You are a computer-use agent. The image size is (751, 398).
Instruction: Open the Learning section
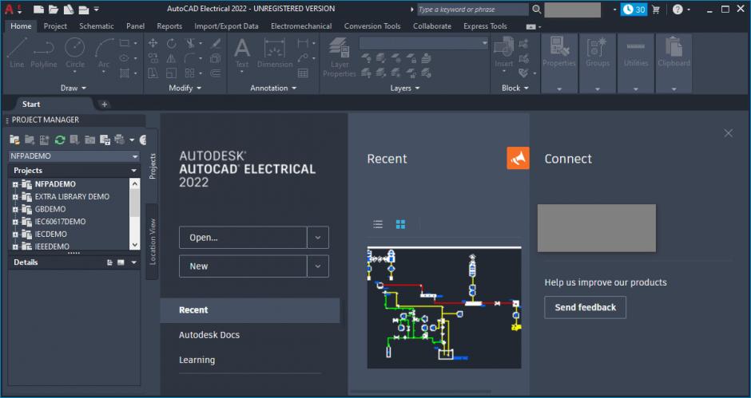197,360
